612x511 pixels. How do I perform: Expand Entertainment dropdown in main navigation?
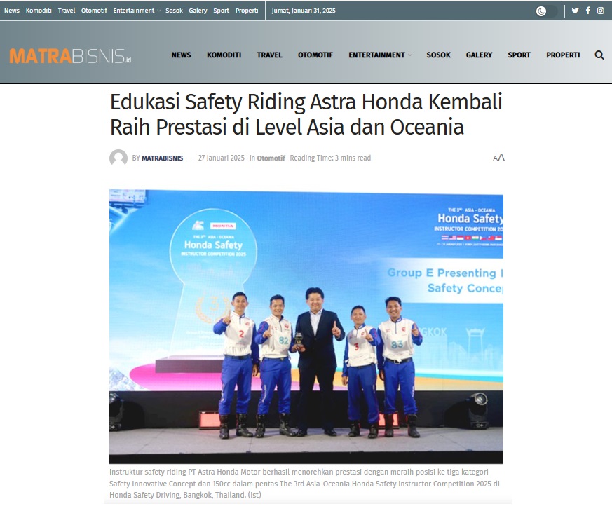[380, 55]
